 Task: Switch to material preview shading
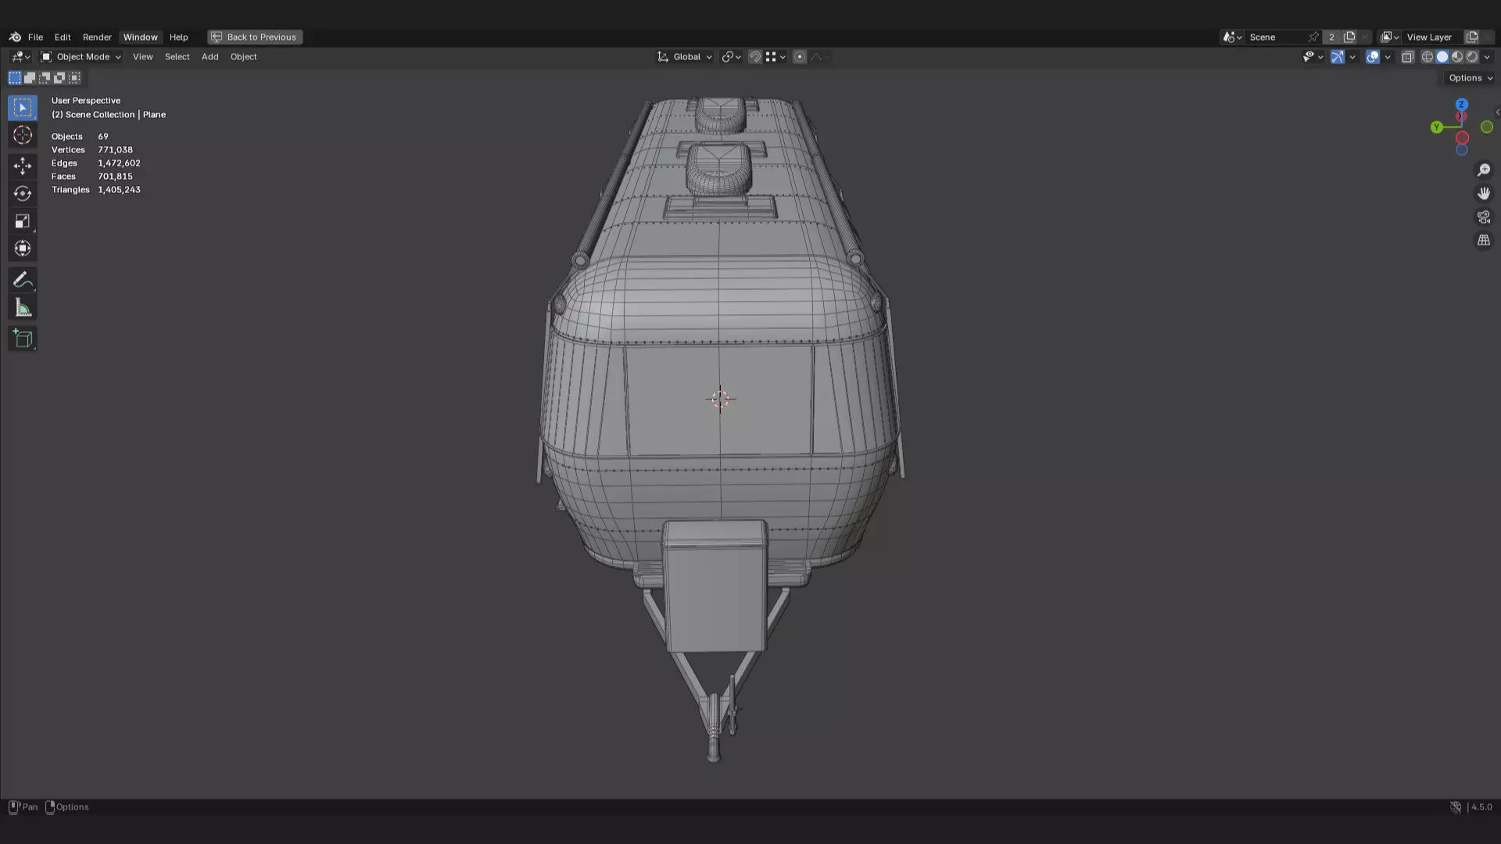tap(1457, 57)
